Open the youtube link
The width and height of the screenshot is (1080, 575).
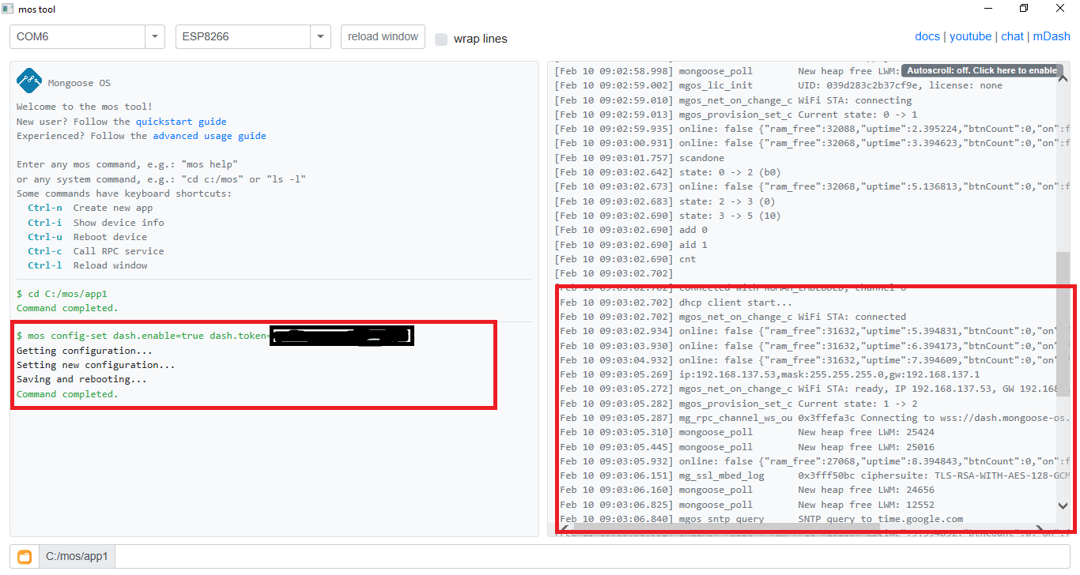[970, 36]
